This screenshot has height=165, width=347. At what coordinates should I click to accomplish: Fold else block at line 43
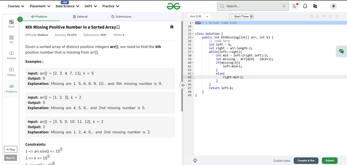point(193,74)
